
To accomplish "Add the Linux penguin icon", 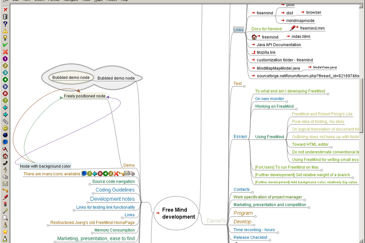I will point(5,239).
